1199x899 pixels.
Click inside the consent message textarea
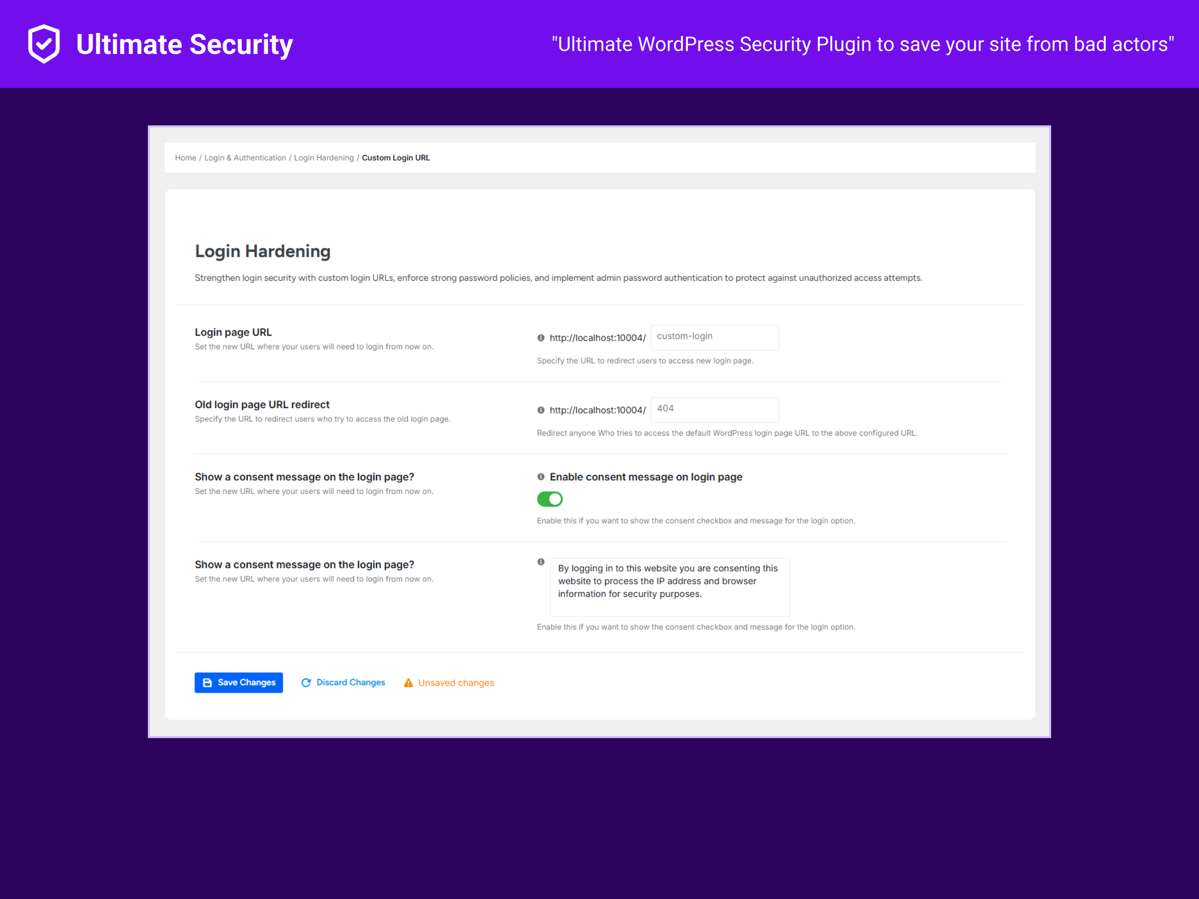669,587
